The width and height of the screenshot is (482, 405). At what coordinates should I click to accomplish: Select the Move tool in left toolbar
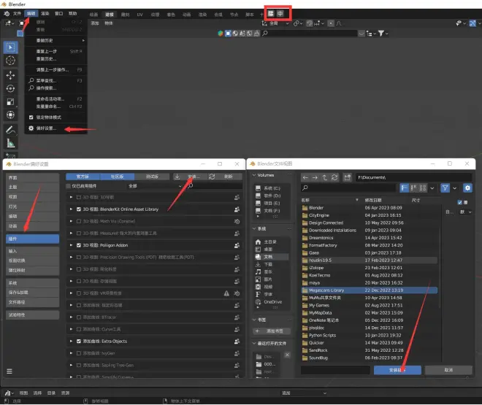click(10, 75)
